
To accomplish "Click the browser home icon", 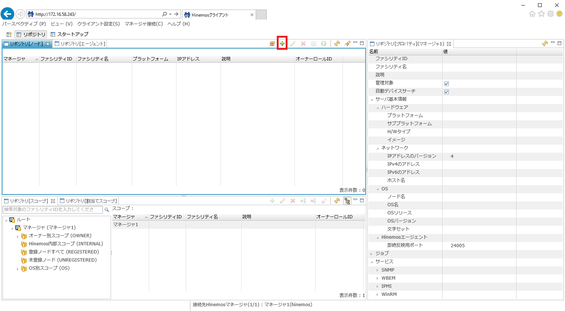I will (x=532, y=14).
